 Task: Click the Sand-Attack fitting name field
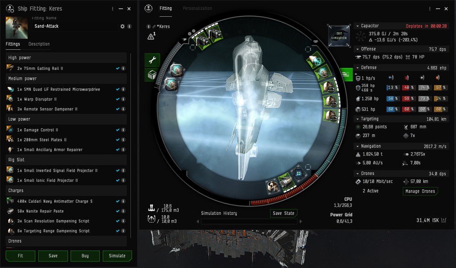[x=75, y=26]
